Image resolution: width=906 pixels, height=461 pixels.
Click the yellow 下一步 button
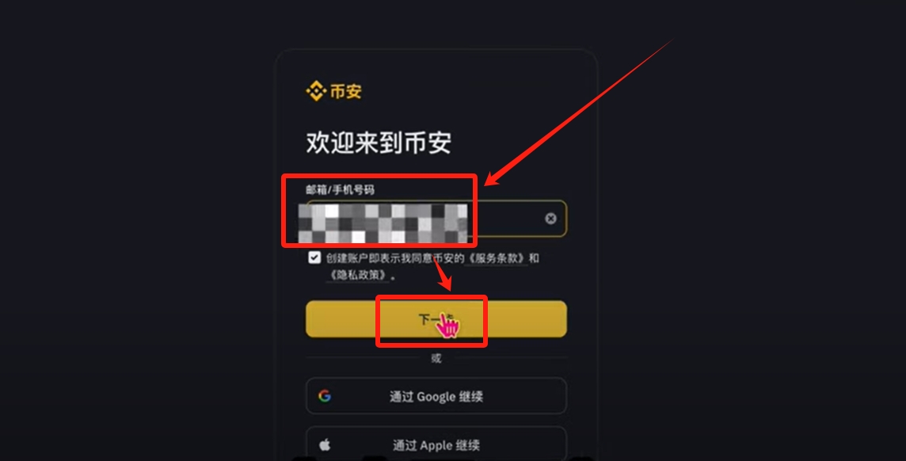click(436, 319)
